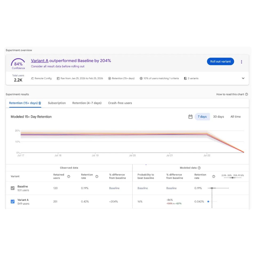Select the 7 days time range
The height and width of the screenshot is (256, 256).
(x=202, y=117)
